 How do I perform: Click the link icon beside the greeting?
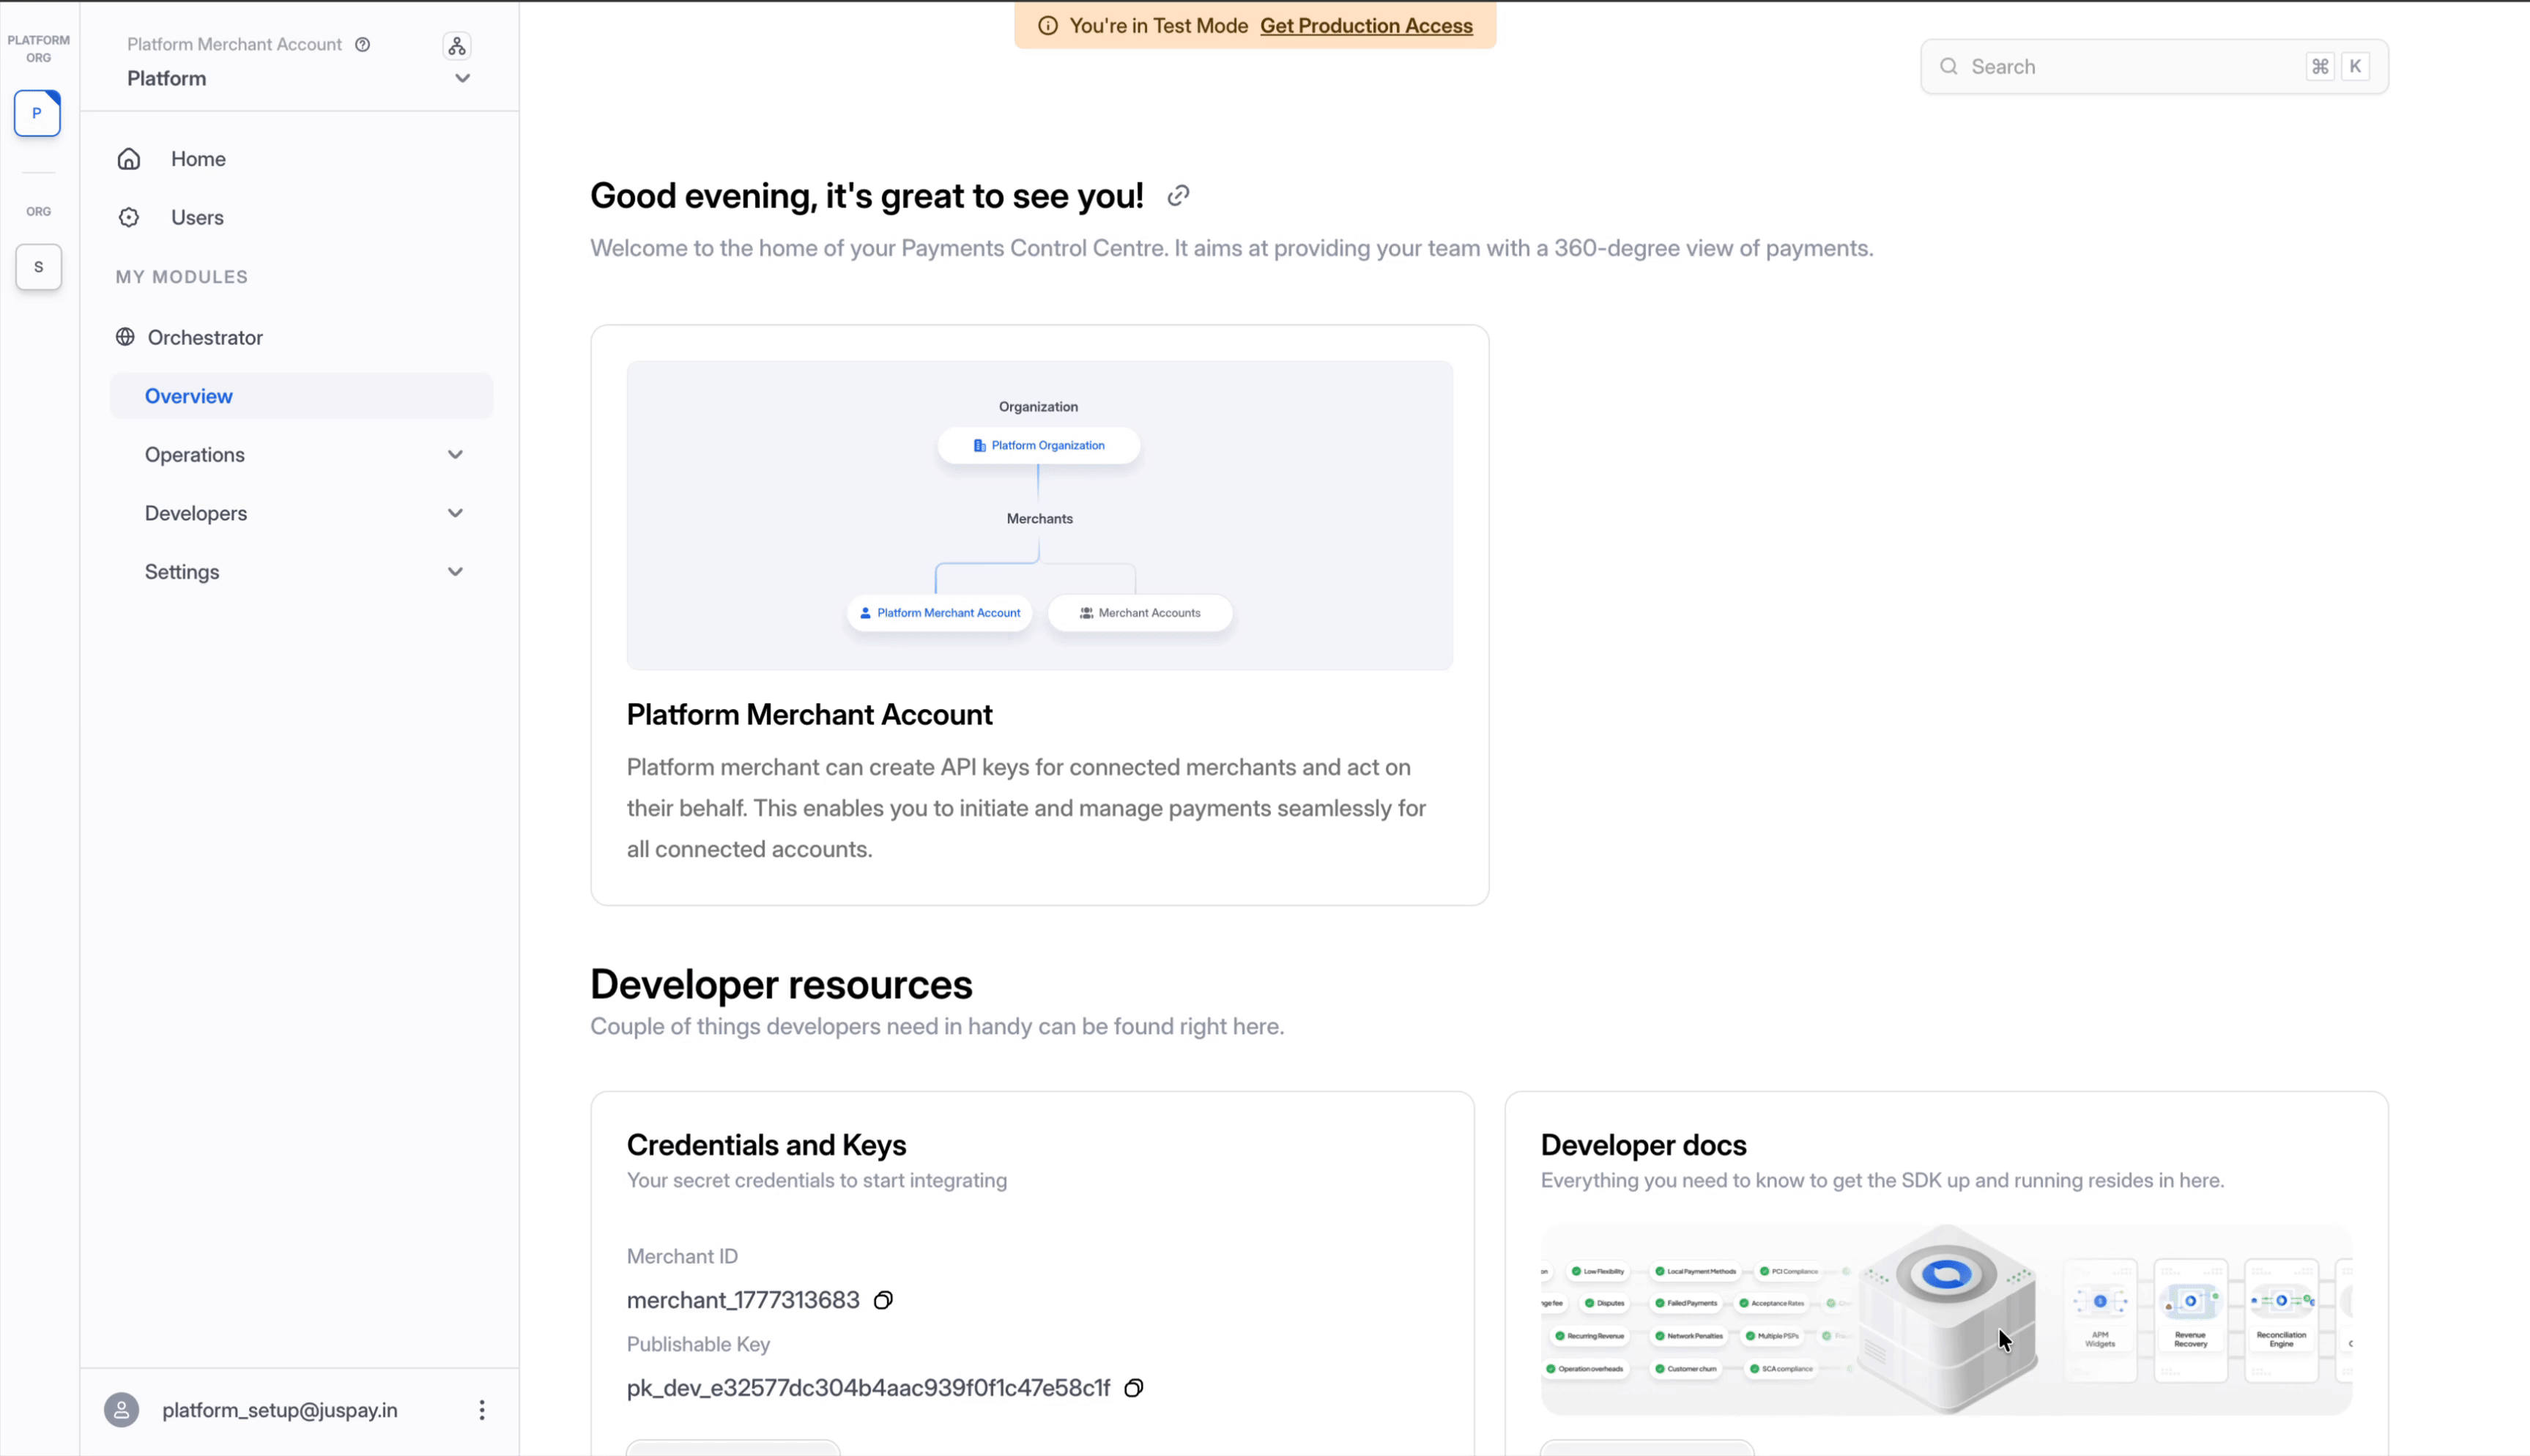(1178, 196)
